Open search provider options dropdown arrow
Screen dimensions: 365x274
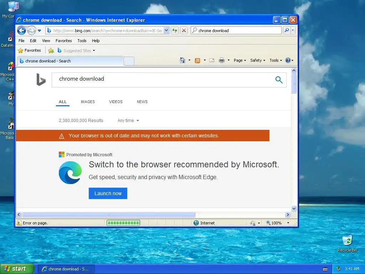[x=293, y=31]
